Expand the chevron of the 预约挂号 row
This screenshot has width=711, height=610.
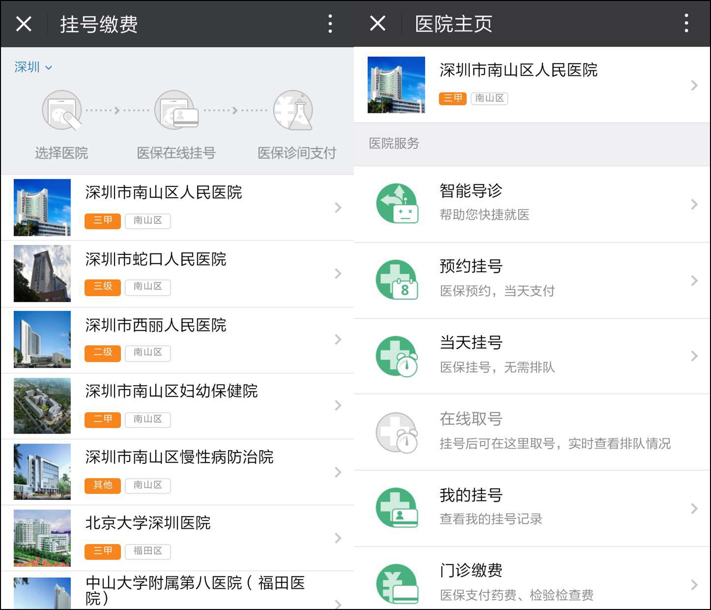(694, 281)
